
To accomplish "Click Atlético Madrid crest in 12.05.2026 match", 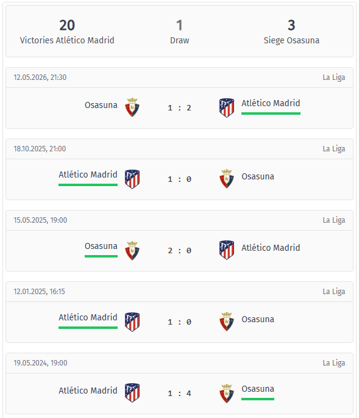I will coord(227,107).
